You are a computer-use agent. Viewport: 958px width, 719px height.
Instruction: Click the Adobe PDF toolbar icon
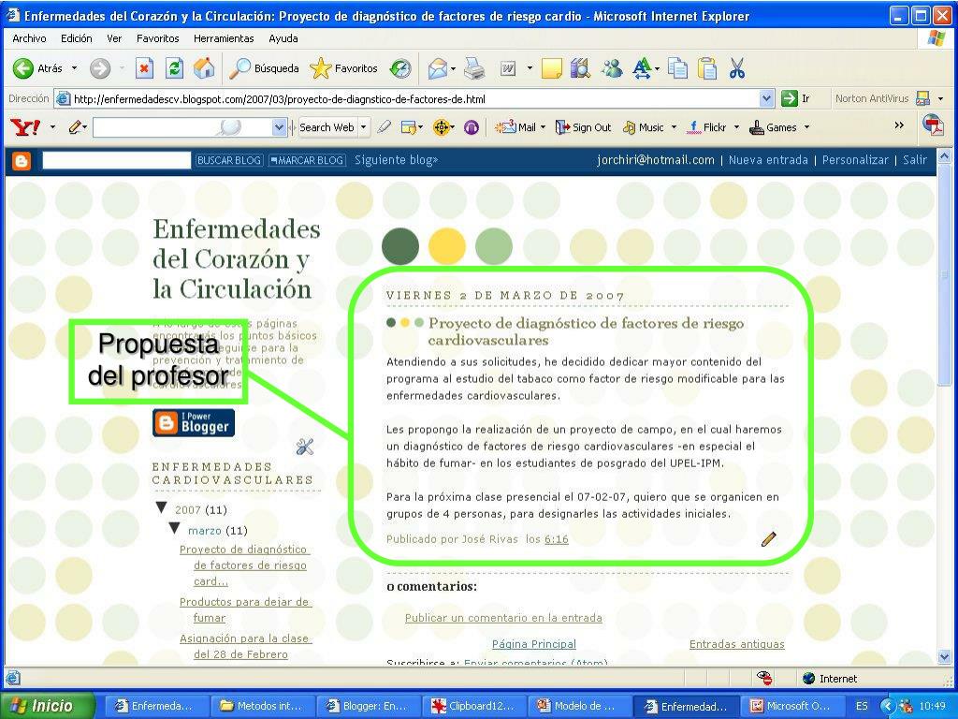click(933, 125)
